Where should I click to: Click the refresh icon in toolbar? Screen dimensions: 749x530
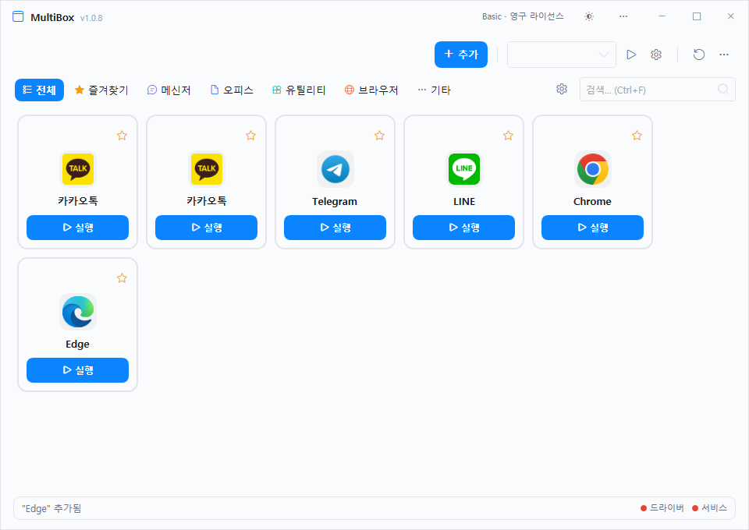coord(699,55)
